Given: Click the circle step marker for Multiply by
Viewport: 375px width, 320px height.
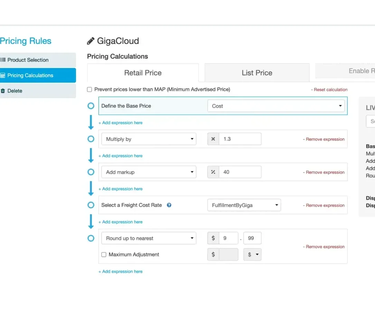Looking at the screenshot, I should click(x=91, y=139).
